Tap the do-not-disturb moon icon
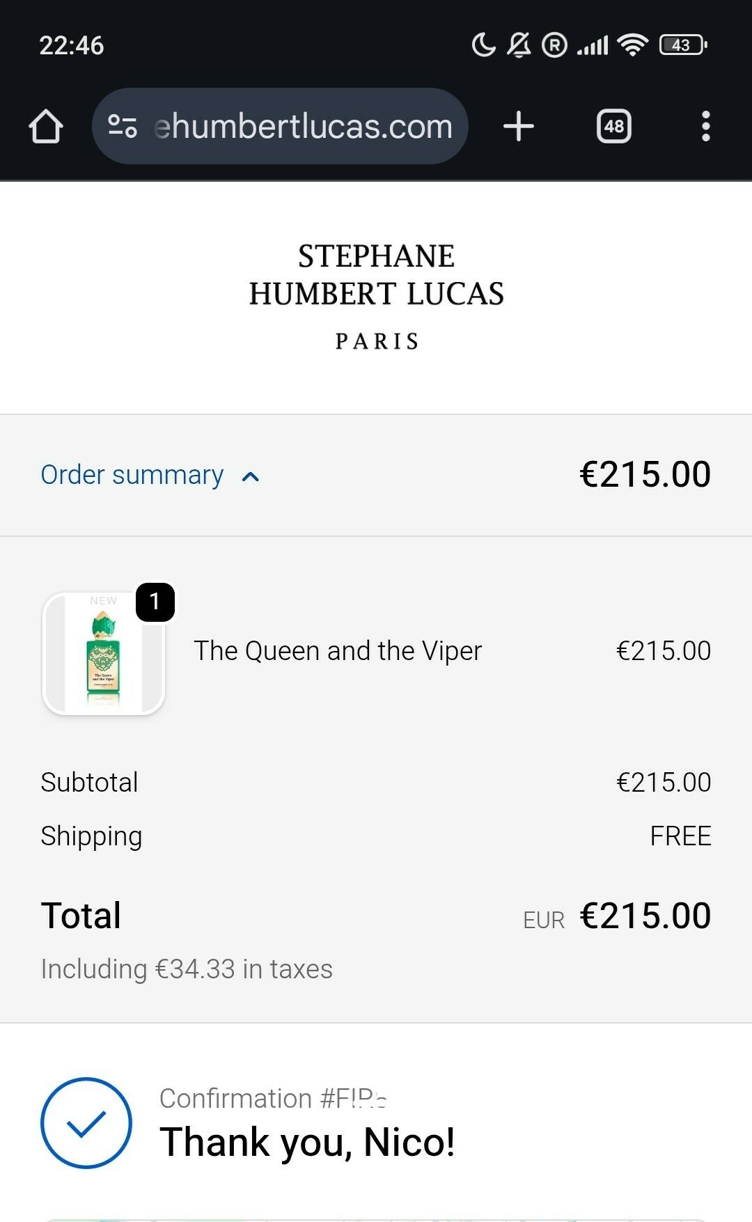The height and width of the screenshot is (1222, 752). point(483,45)
